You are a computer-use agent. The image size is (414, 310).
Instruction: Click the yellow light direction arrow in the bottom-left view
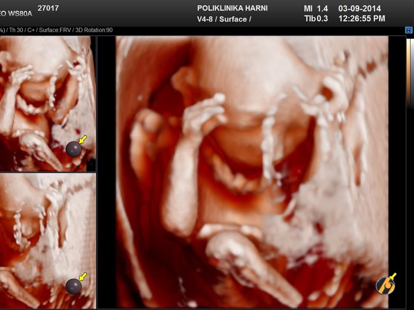[83, 276]
